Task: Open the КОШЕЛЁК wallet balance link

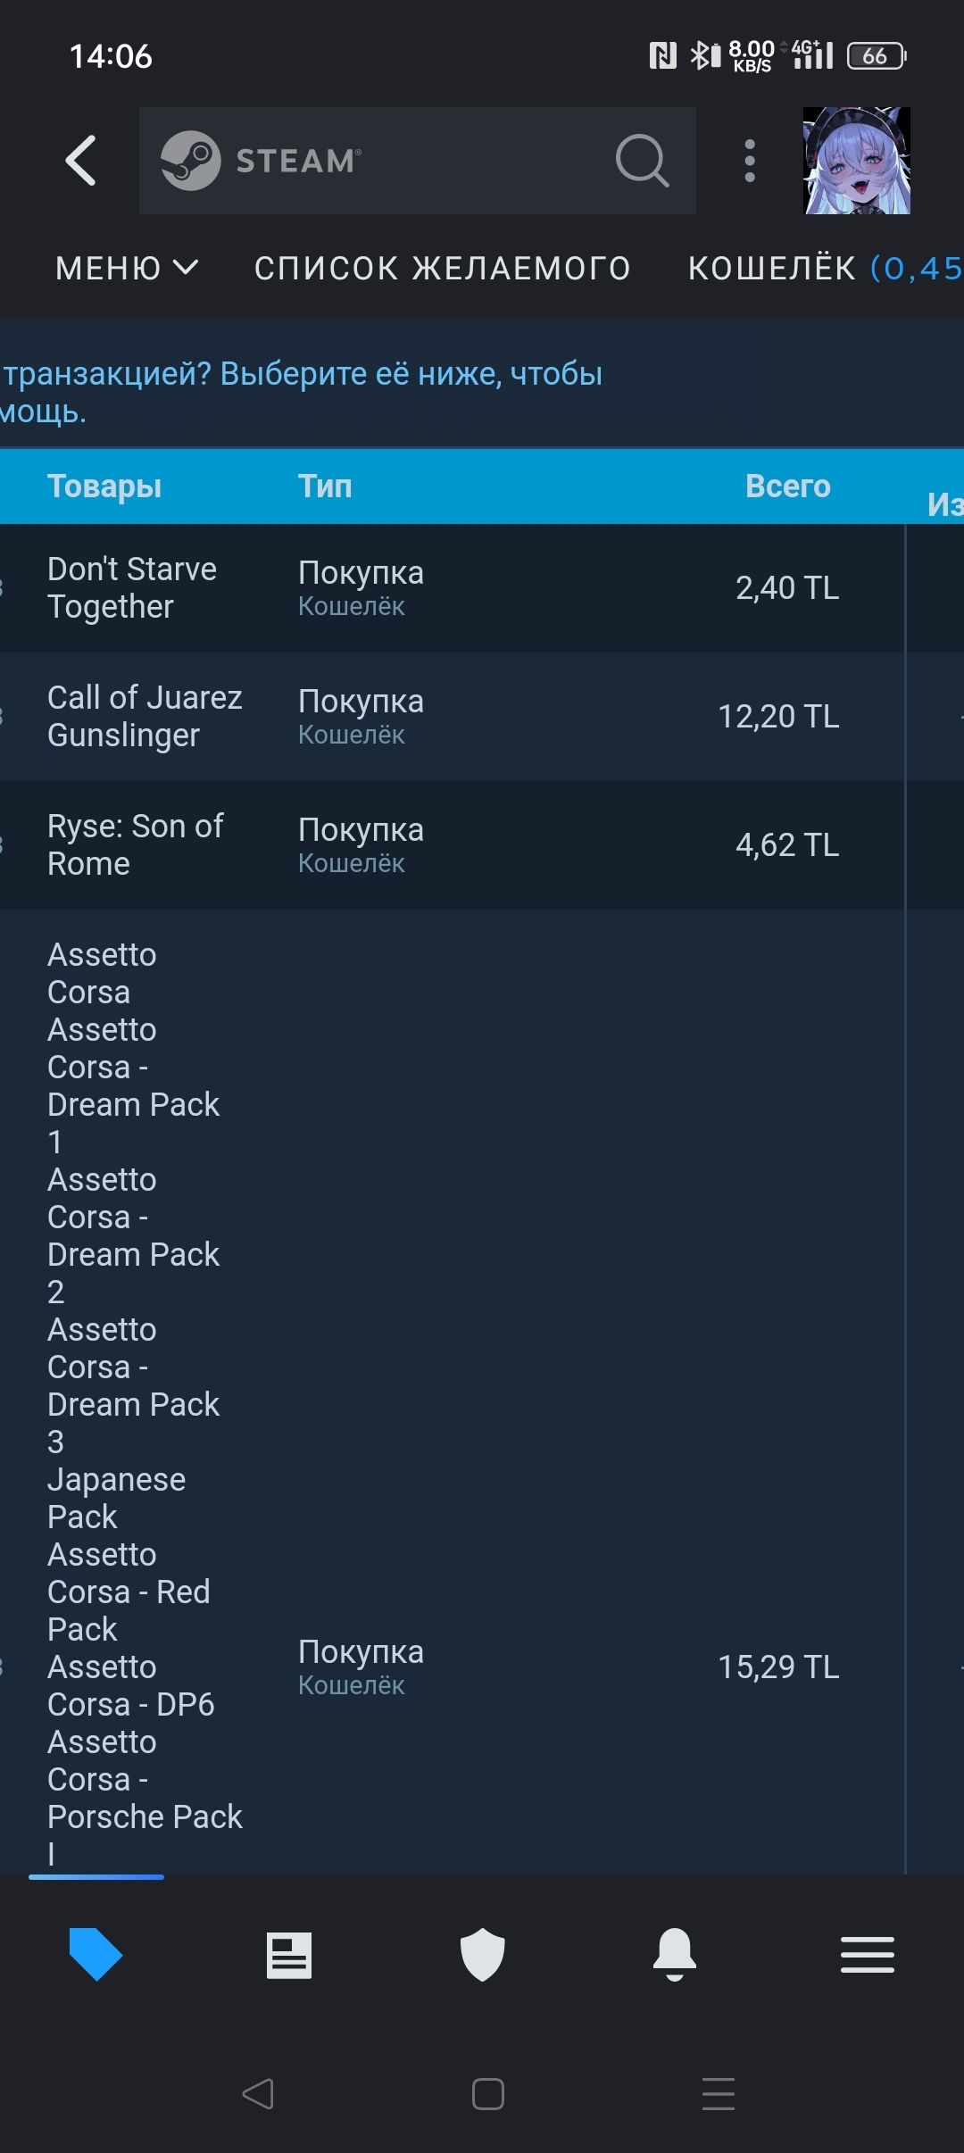Action: pyautogui.click(x=823, y=268)
